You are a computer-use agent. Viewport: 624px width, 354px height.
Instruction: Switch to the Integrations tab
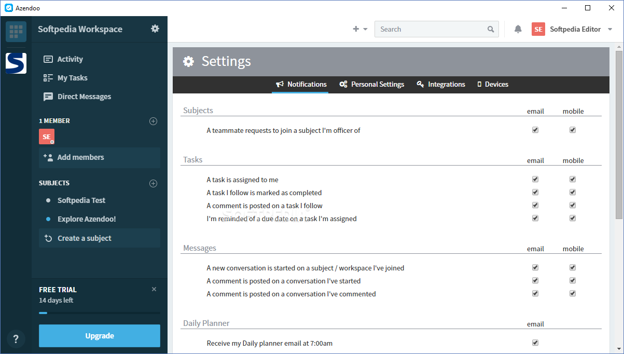click(x=441, y=84)
